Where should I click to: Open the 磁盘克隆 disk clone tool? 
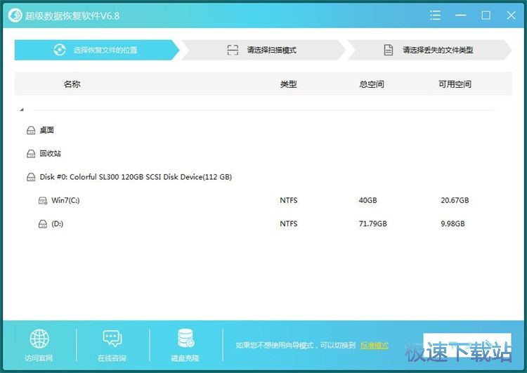point(186,339)
